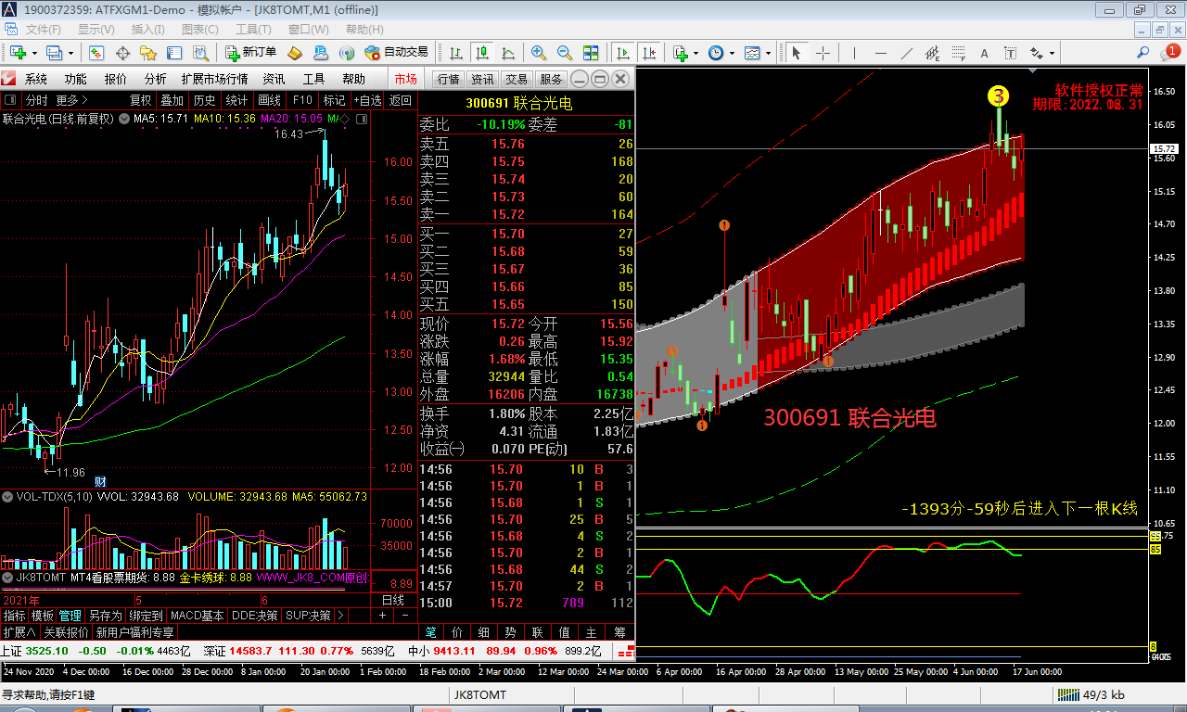This screenshot has height=712, width=1187.
Task: Switch chart to bar chart mode
Action: 456,52
